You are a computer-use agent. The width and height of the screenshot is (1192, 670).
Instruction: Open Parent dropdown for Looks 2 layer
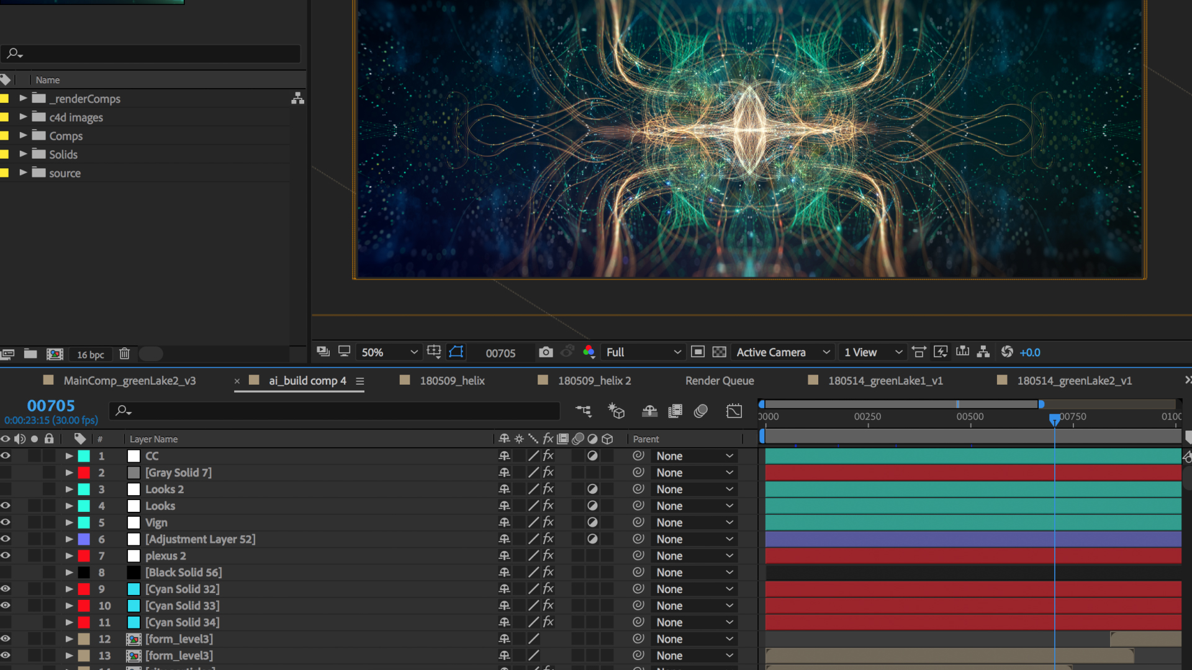(694, 489)
